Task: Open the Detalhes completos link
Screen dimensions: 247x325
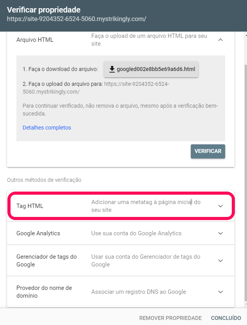Action: 46,128
